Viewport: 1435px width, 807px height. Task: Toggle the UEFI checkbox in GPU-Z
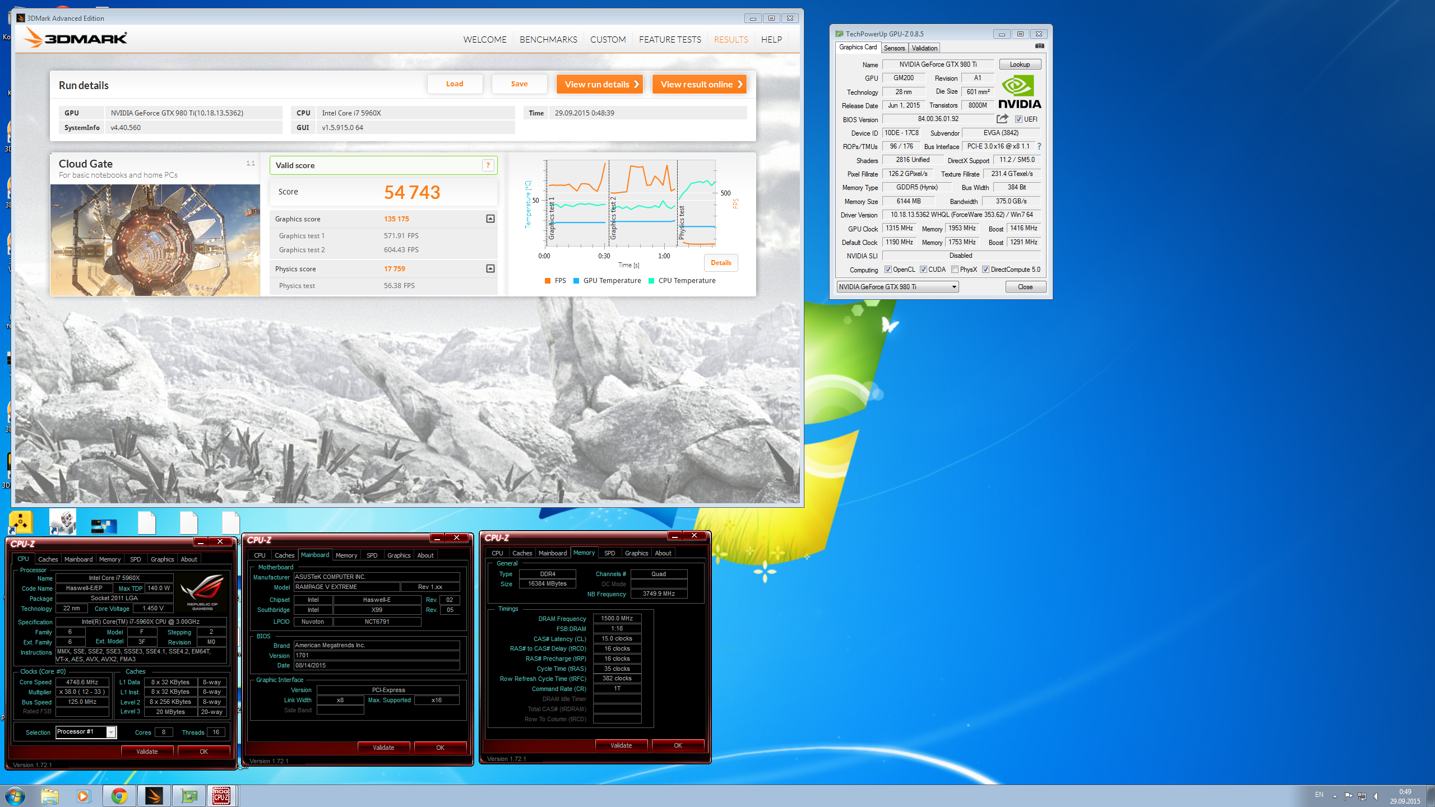point(1019,119)
